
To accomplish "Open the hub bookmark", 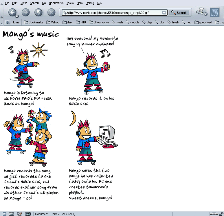I will coord(187,22).
